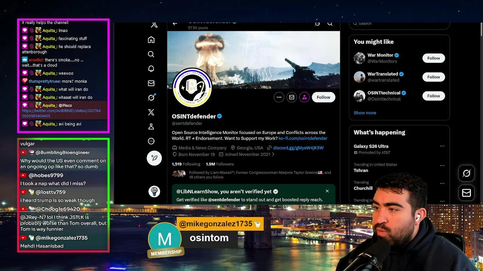This screenshot has height=271, width=483.
Task: Click xroxfist username in Twitch chat
Action: [x=36, y=60]
